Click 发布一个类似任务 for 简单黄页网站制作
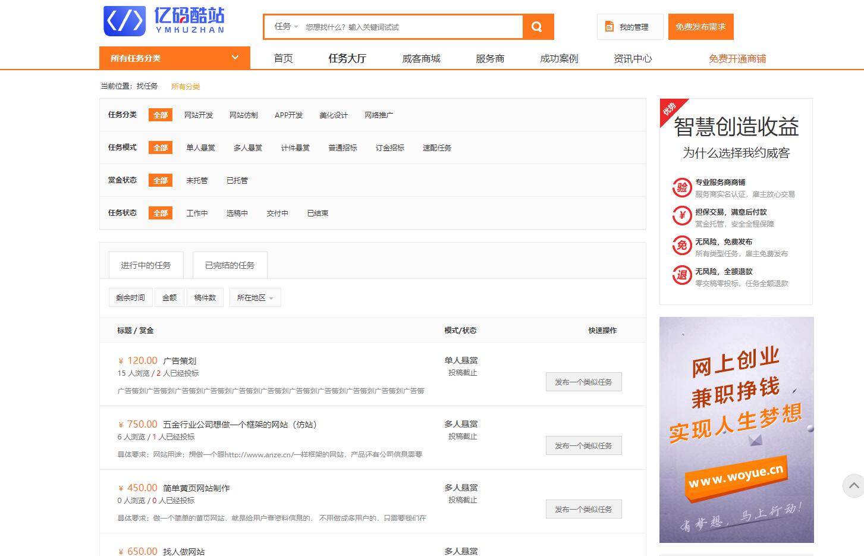Viewport: 864px width, 556px height. pos(583,509)
